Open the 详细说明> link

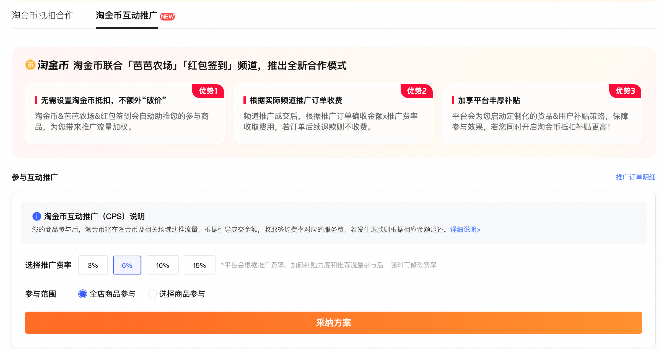click(x=465, y=230)
